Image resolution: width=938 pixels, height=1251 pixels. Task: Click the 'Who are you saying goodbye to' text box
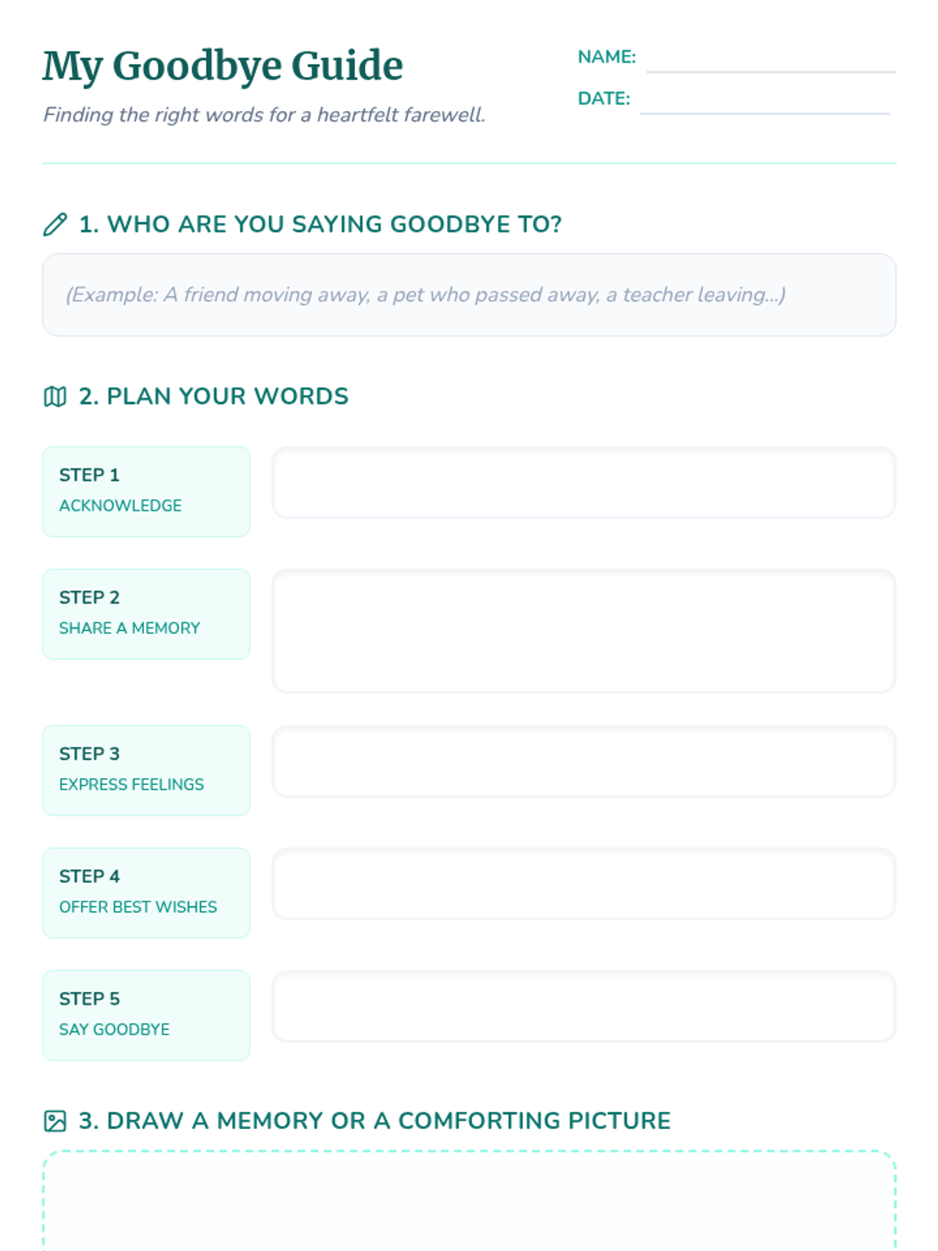click(469, 295)
